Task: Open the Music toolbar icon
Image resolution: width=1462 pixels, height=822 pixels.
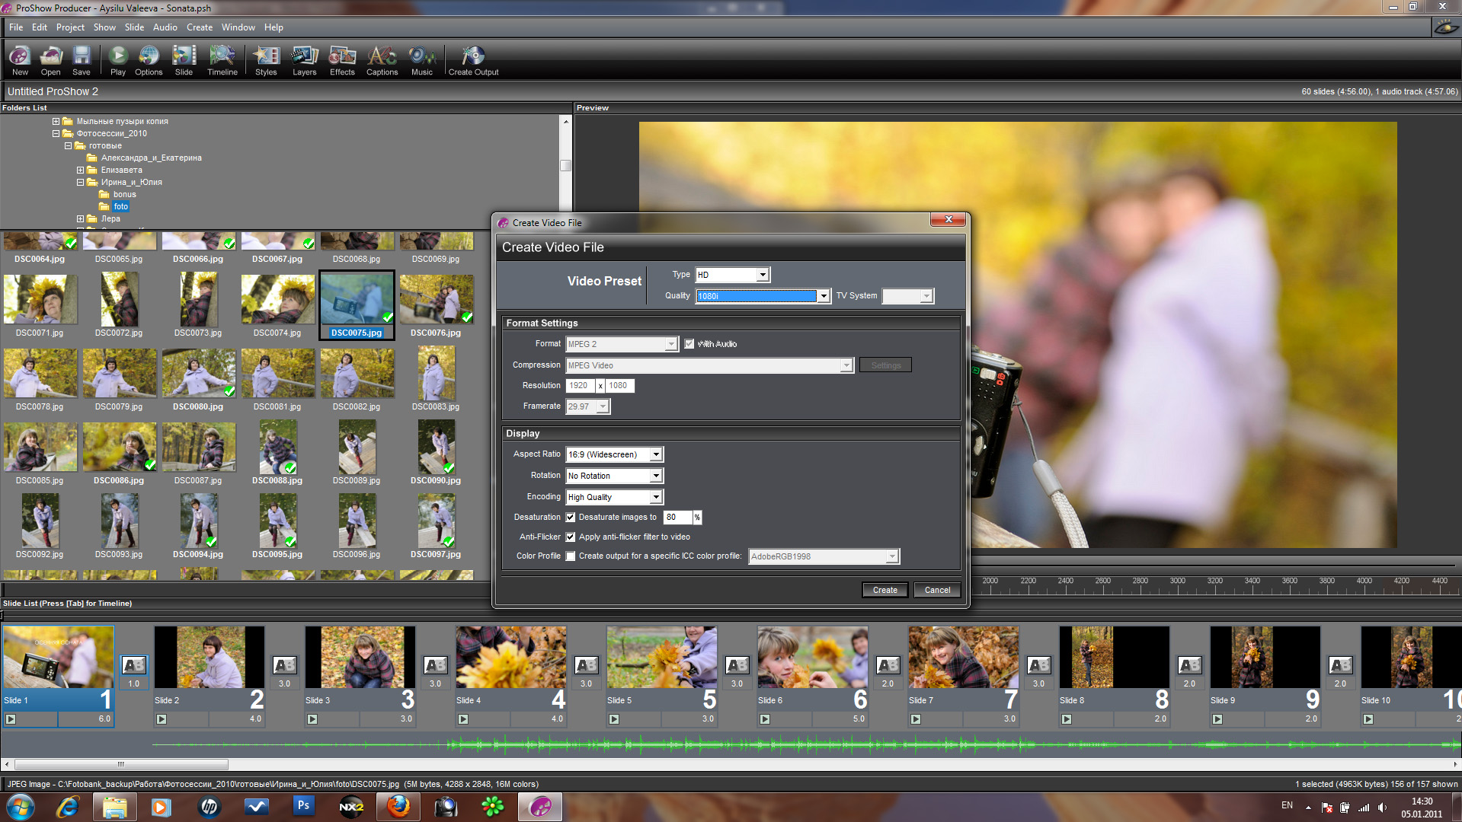Action: tap(422, 60)
